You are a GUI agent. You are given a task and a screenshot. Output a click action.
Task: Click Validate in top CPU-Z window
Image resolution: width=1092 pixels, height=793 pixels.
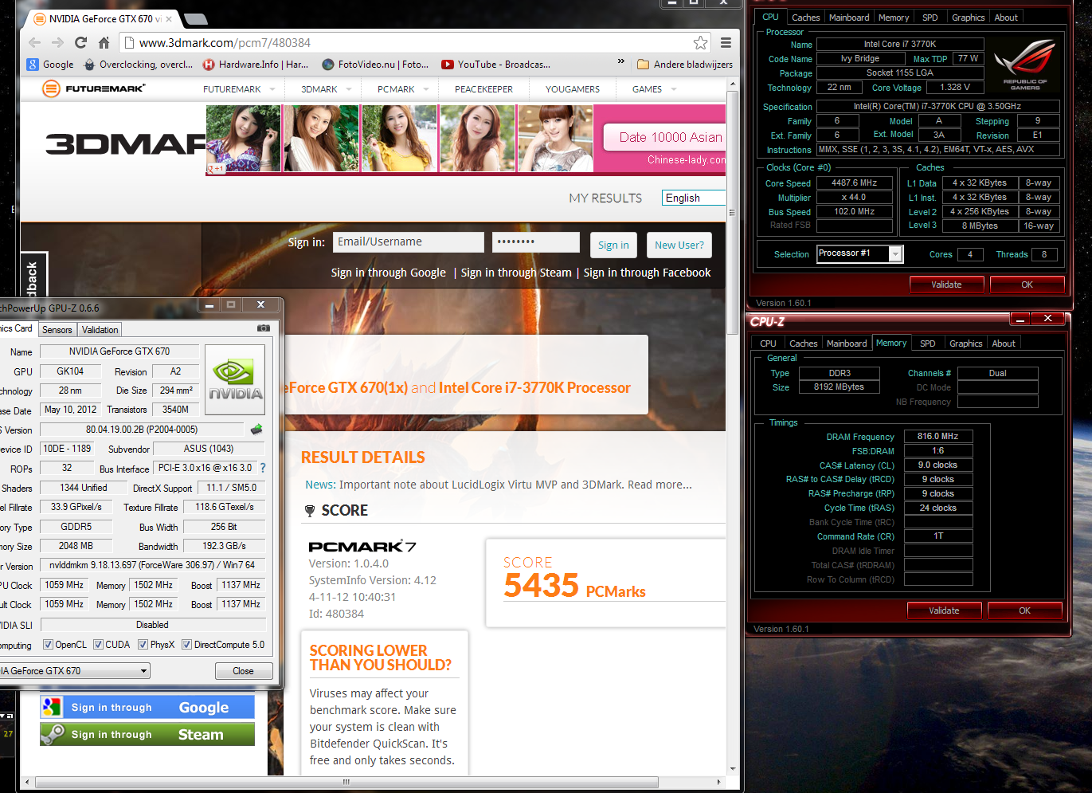click(x=946, y=285)
